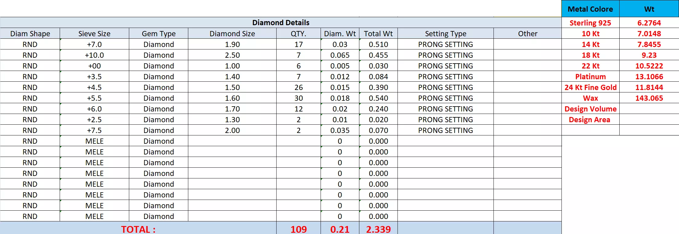Select the sieve size '+00' cell
The image size is (679, 234).
point(94,66)
